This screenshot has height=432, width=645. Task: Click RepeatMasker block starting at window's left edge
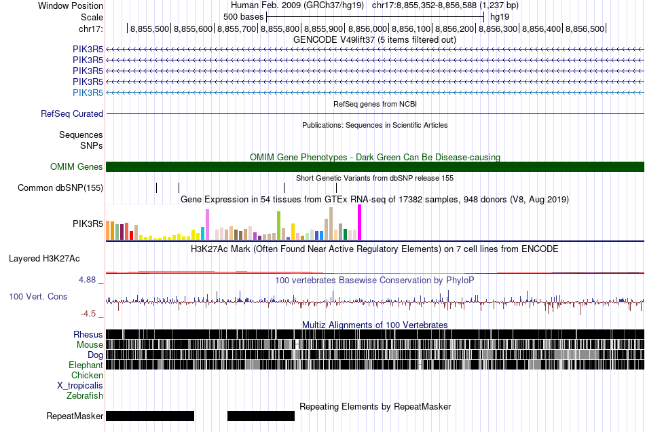[150, 416]
